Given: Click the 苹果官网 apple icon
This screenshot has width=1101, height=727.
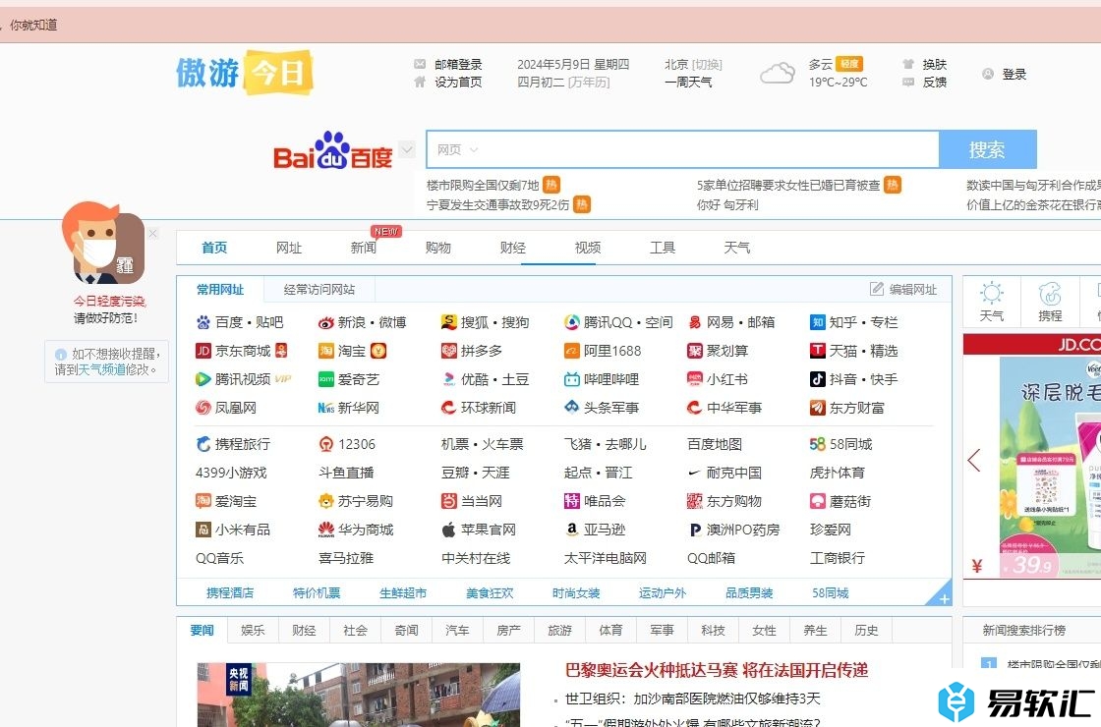Looking at the screenshot, I should pos(448,530).
